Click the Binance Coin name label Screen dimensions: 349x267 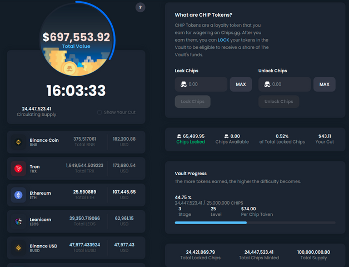pyautogui.click(x=44, y=140)
